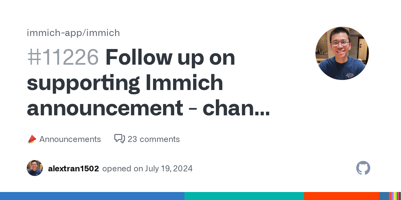Open the large circular profile photo
This screenshot has width=401, height=200.
click(x=342, y=53)
